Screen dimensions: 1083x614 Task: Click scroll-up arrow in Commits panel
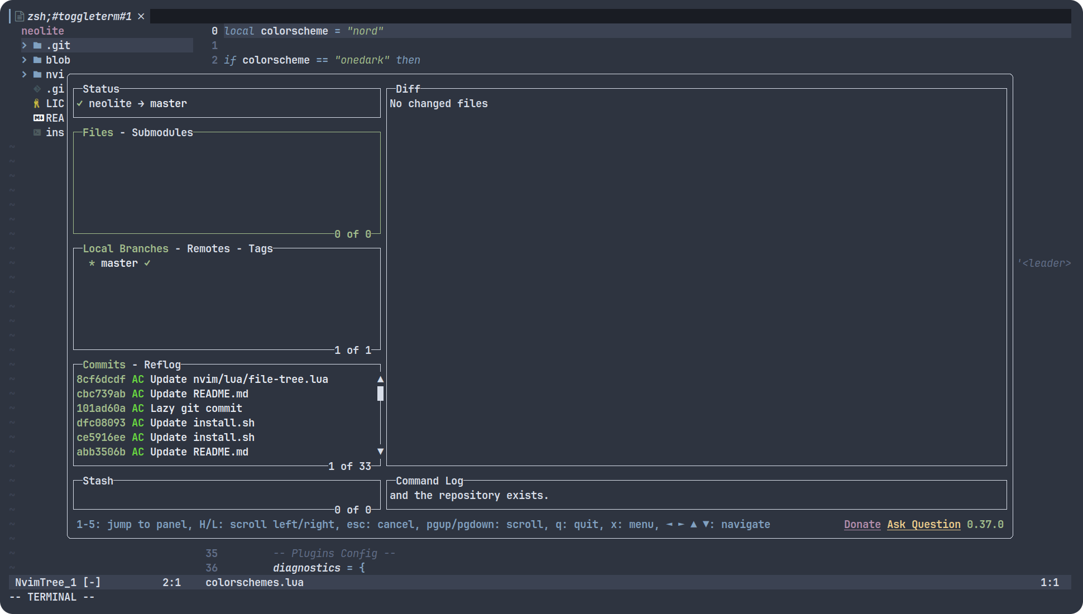380,380
